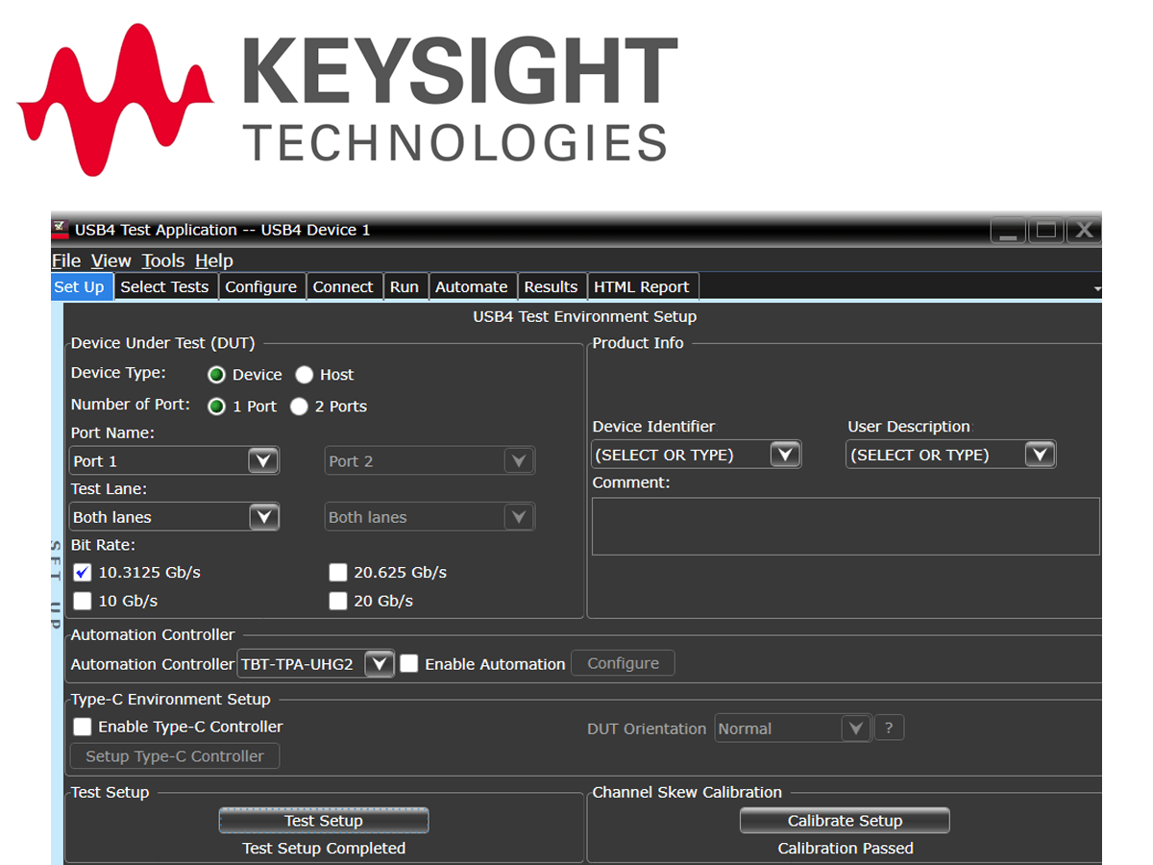
Task: Click the USB4 application icon in the title bar
Action: coord(60,230)
